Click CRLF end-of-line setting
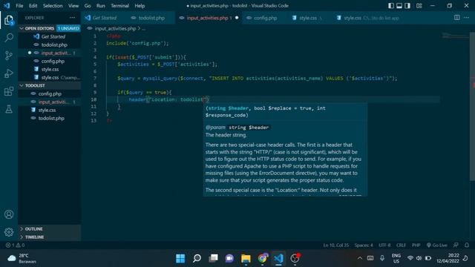This screenshot has width=475, height=267. click(401, 245)
